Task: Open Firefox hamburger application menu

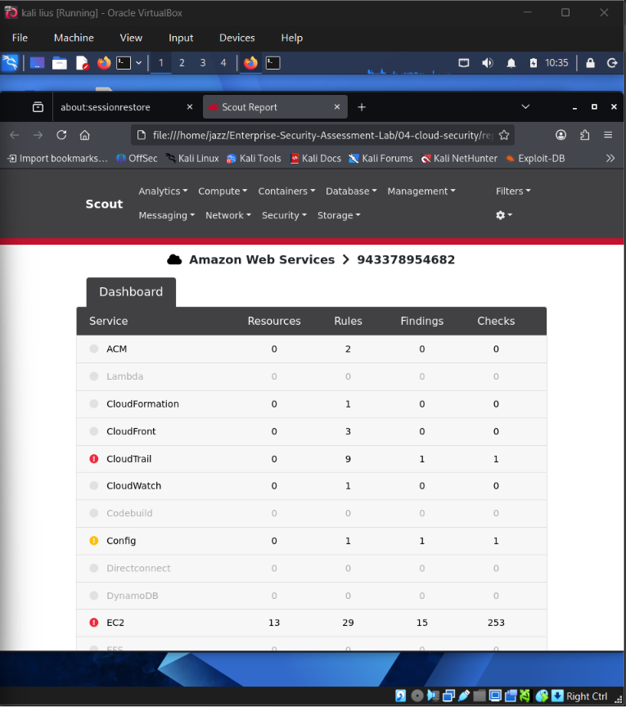Action: click(608, 135)
